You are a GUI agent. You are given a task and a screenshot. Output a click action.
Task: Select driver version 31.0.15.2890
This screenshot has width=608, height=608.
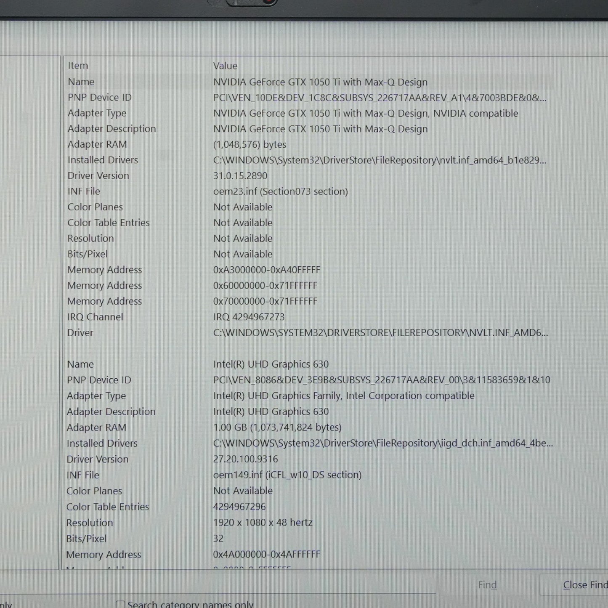(x=240, y=176)
